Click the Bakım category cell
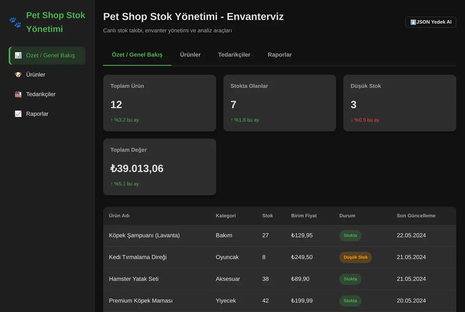 [x=224, y=235]
